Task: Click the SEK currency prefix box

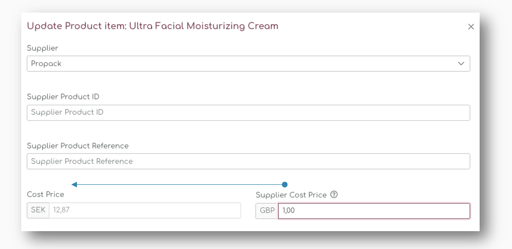Action: [38, 210]
